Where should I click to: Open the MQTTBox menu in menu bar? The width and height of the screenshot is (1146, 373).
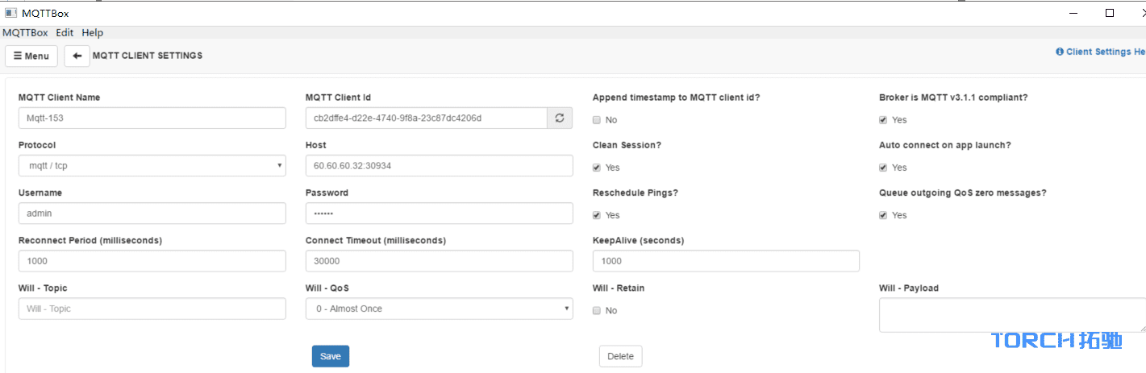[25, 33]
